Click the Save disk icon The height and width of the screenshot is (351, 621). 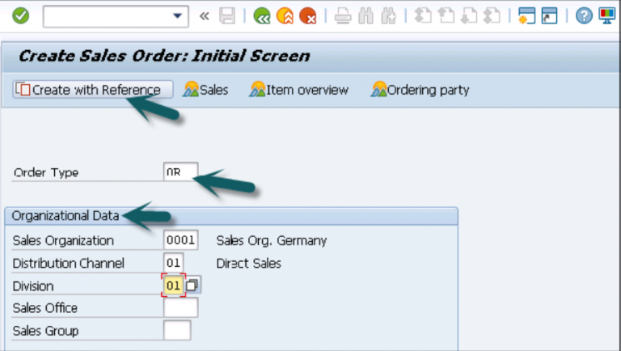coord(228,15)
